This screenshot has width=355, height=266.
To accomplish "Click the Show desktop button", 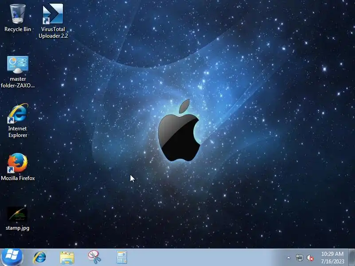I will pos(352,258).
